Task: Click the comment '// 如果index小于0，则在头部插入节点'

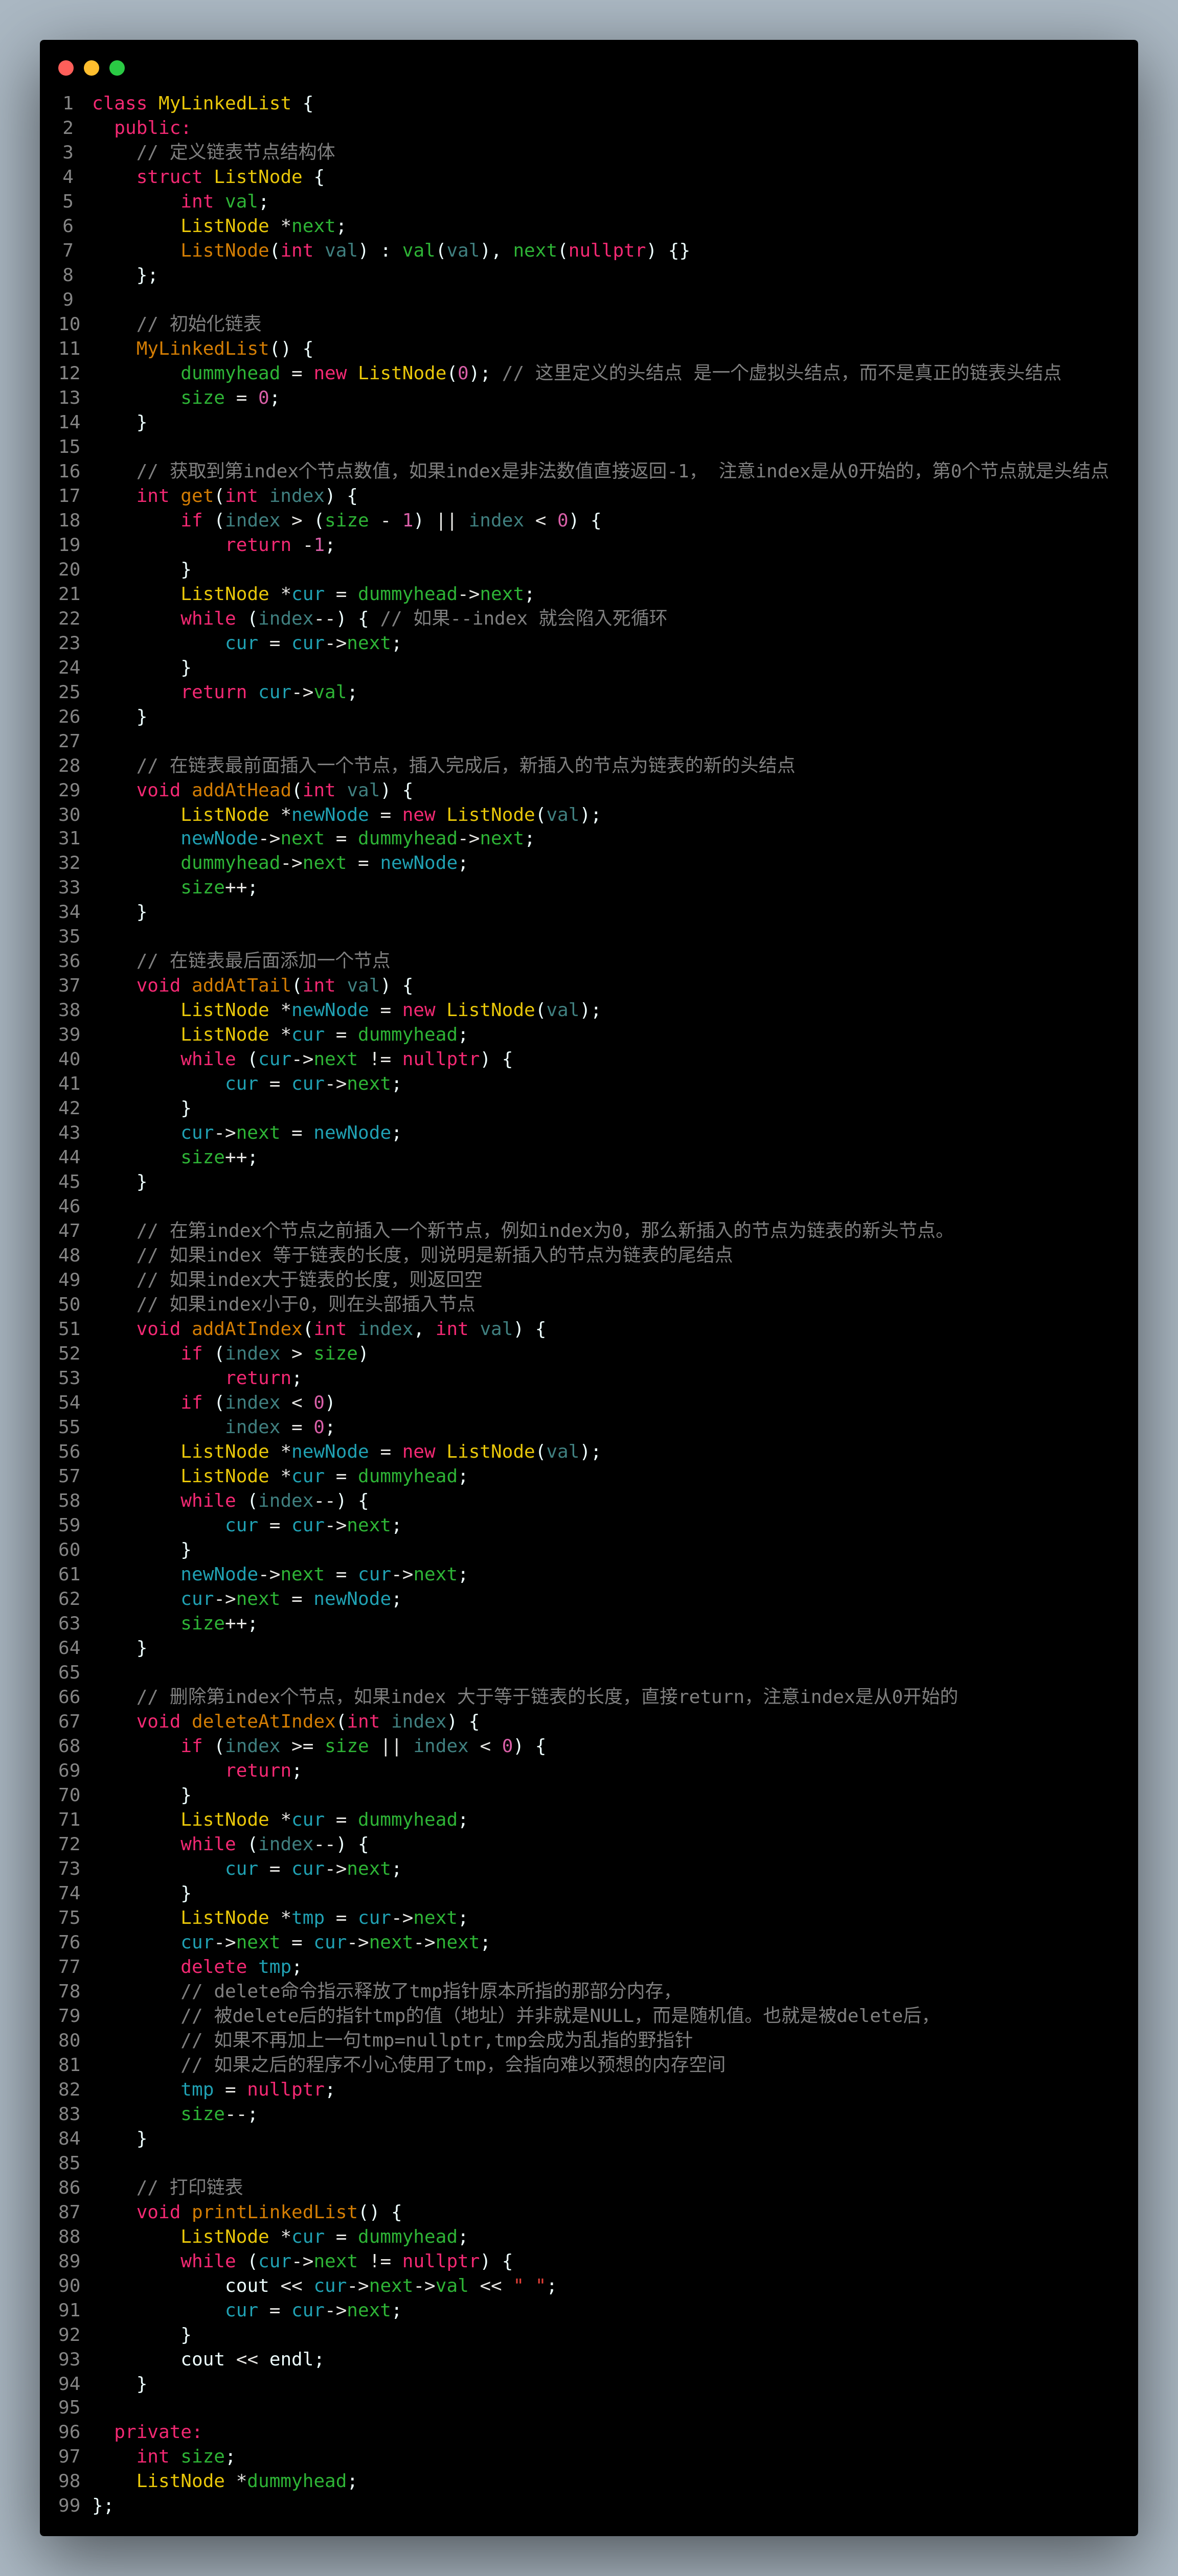Action: (306, 1304)
